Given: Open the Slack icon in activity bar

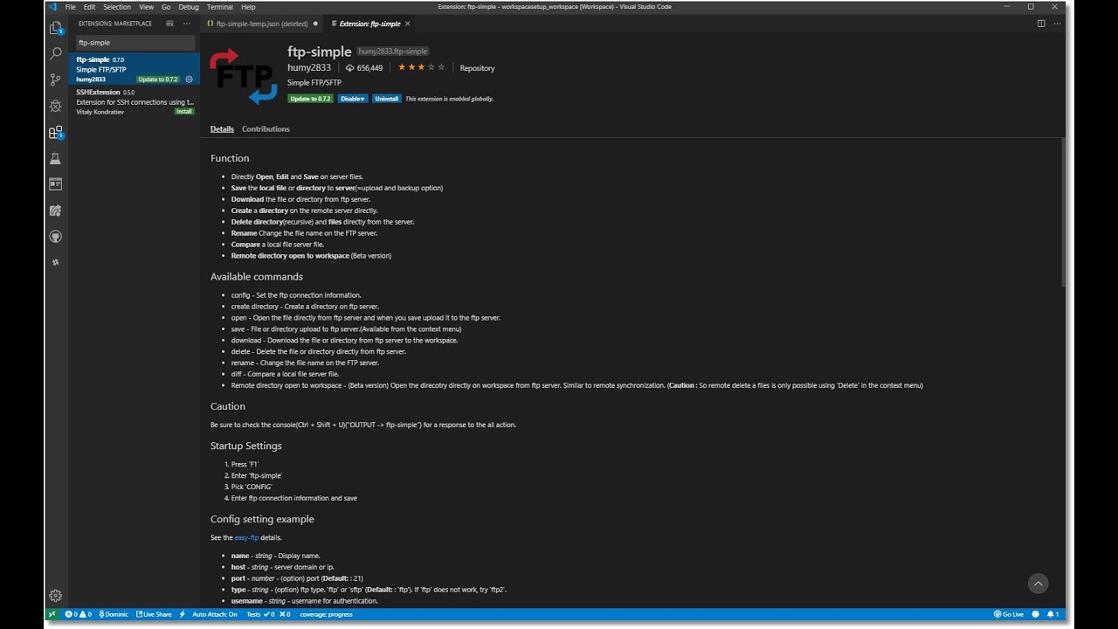Looking at the screenshot, I should [x=56, y=262].
